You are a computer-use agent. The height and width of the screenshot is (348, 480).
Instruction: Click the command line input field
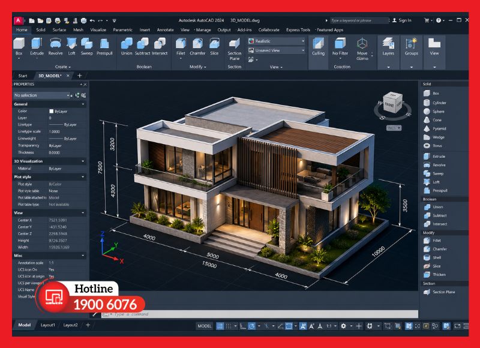(x=260, y=314)
